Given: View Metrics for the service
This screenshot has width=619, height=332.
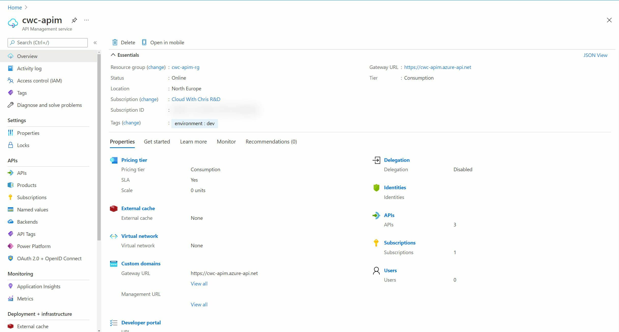Looking at the screenshot, I should point(25,298).
